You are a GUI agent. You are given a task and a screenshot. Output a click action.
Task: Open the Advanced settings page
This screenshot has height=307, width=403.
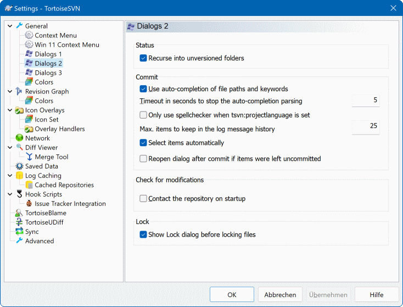coord(40,241)
